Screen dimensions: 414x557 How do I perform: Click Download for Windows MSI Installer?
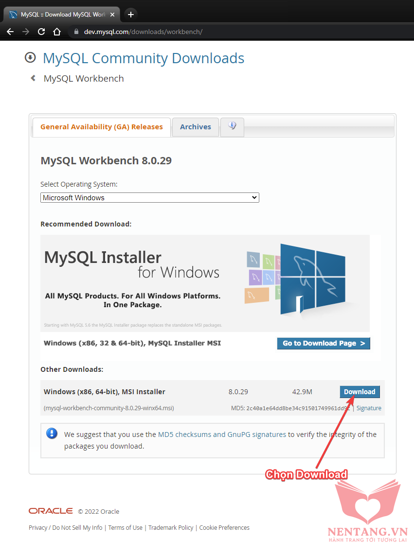tap(360, 392)
